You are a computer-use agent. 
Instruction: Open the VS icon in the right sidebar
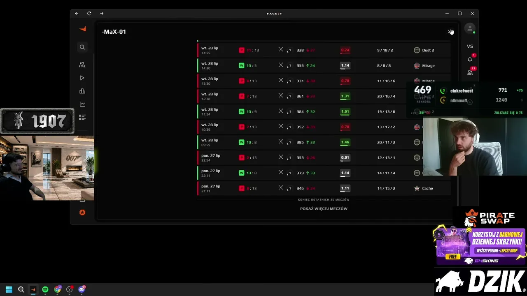pyautogui.click(x=470, y=46)
